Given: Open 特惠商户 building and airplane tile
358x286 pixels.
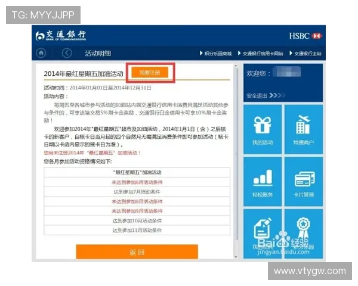Looking at the screenshot, I should click(304, 129).
